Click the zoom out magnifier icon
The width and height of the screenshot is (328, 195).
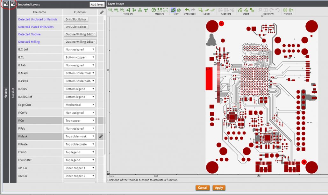click(122, 10)
